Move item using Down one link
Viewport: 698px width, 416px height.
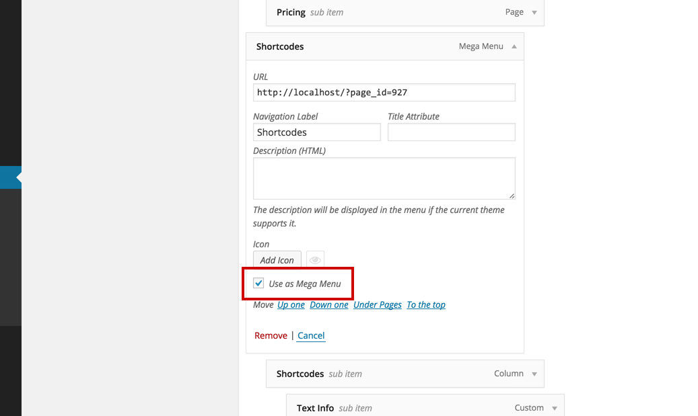[329, 305]
